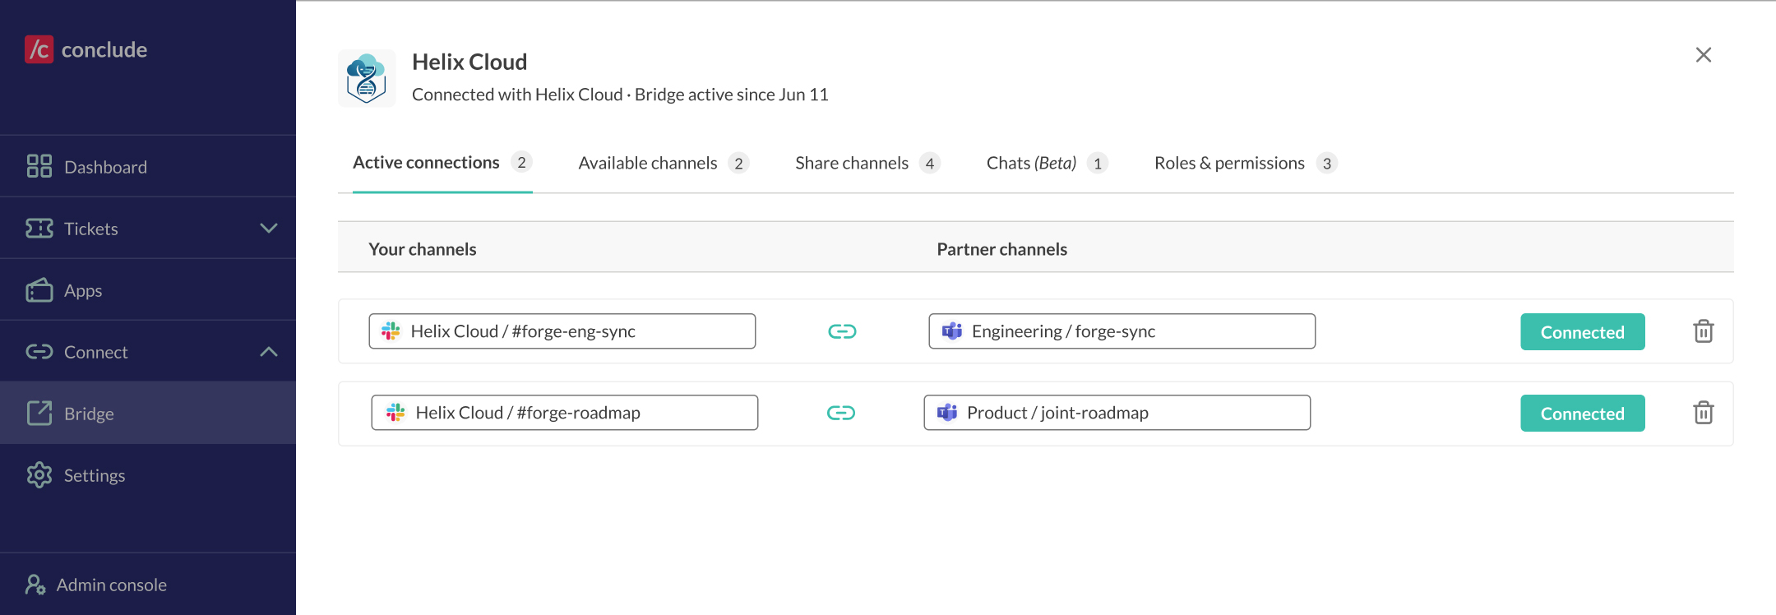Select Engineering / forge-sync partner field

click(x=1122, y=331)
